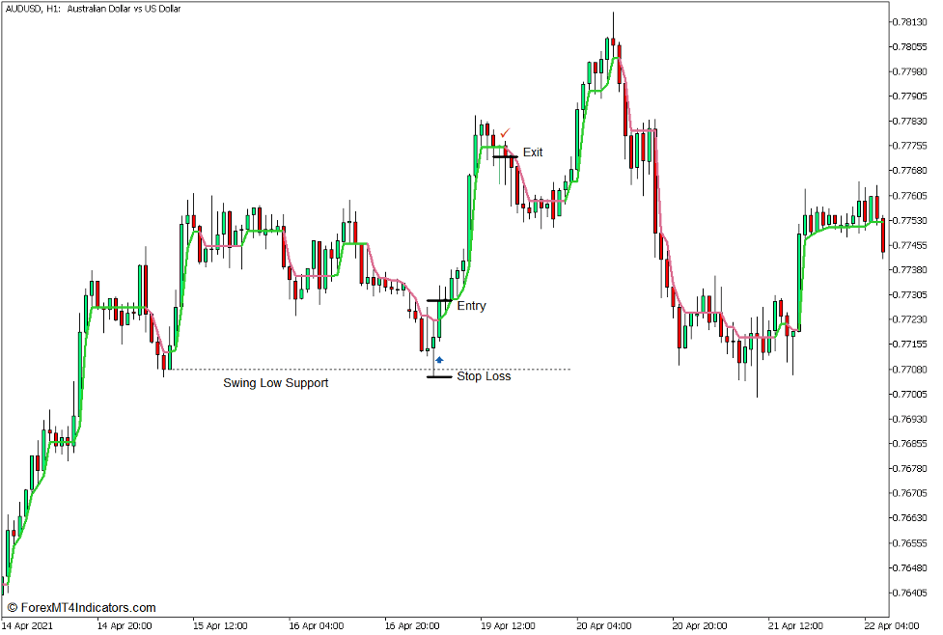943x635 pixels.
Task: Select the black Stop Loss line marker
Action: tap(439, 376)
